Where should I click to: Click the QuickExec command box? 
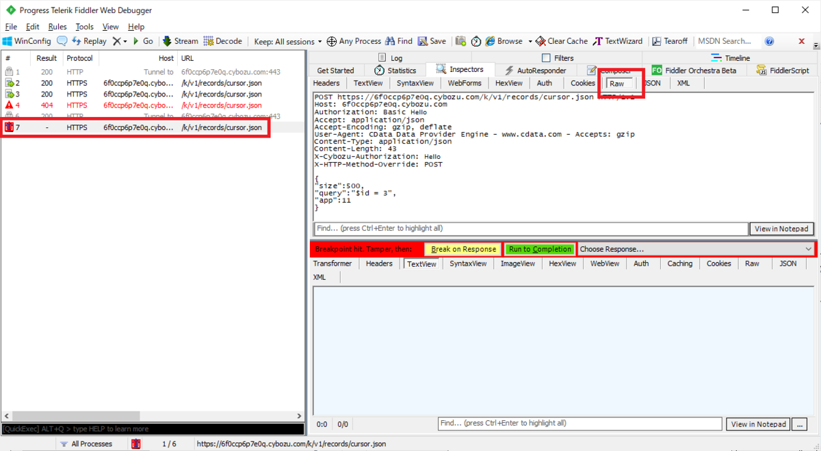click(x=153, y=429)
